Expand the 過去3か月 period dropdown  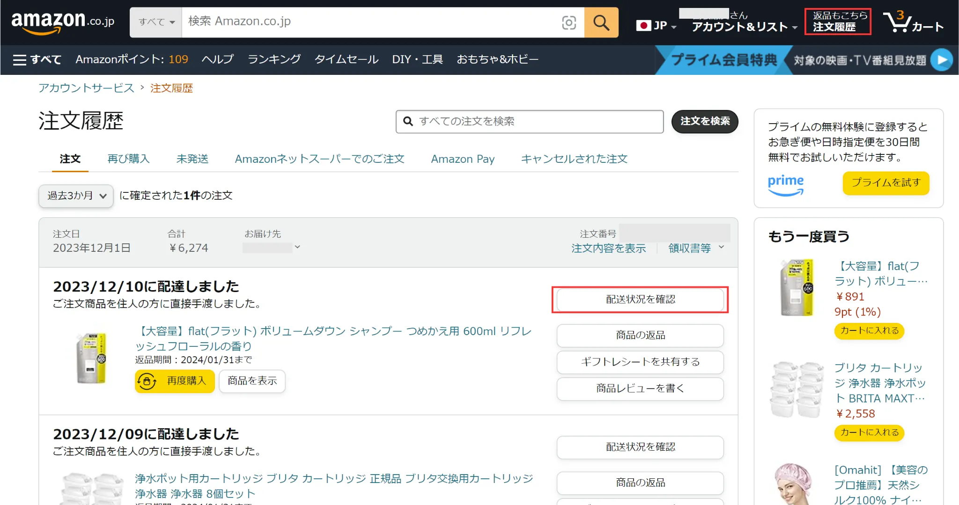[76, 196]
